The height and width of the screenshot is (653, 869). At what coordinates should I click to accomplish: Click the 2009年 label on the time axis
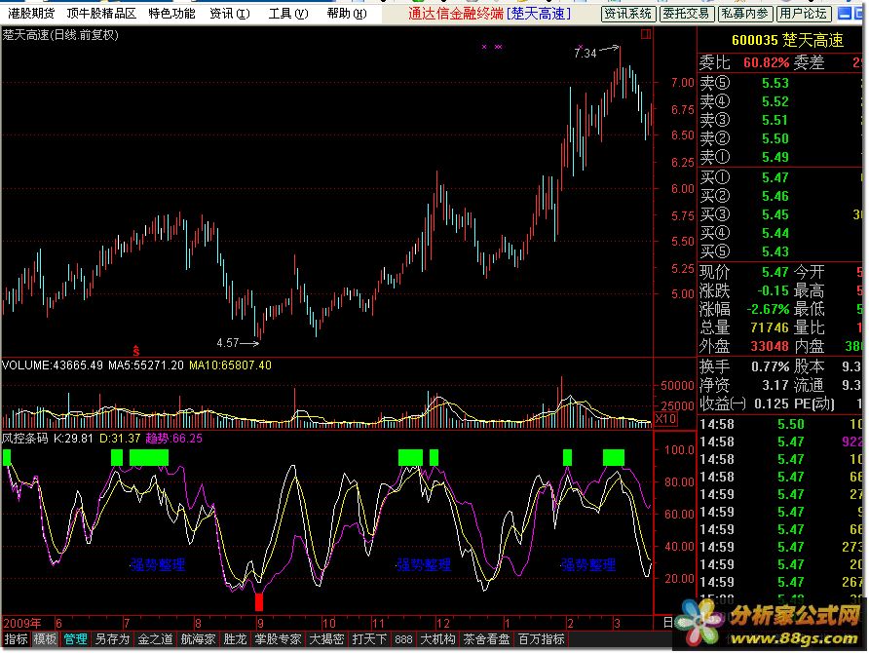point(21,623)
